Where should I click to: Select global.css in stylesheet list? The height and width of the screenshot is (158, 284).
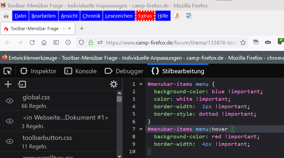(x=58, y=101)
